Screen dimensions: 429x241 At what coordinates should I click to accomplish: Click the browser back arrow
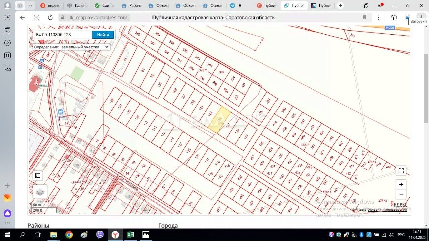point(22,18)
